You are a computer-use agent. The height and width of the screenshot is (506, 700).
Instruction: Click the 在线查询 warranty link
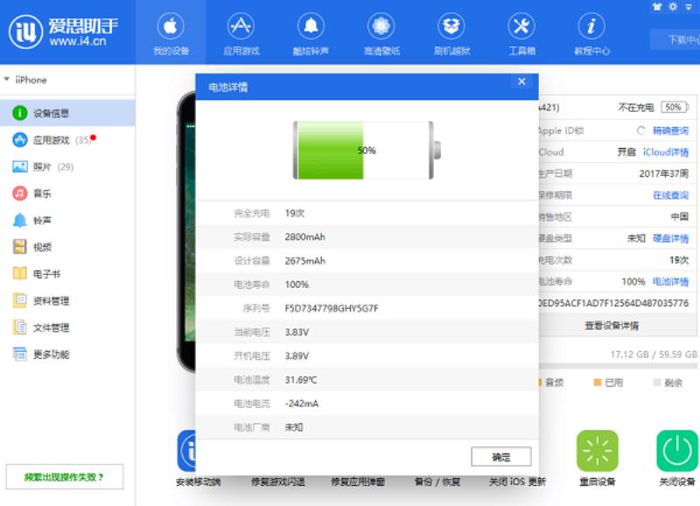coord(670,195)
